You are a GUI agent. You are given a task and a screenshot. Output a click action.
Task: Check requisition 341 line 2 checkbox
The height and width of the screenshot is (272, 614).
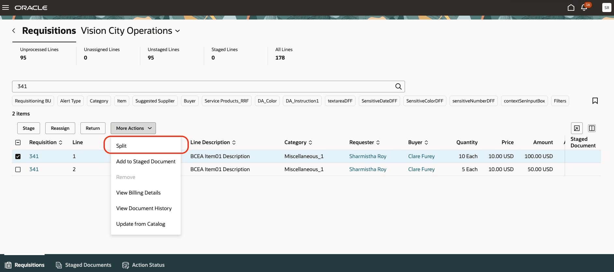[18, 170]
